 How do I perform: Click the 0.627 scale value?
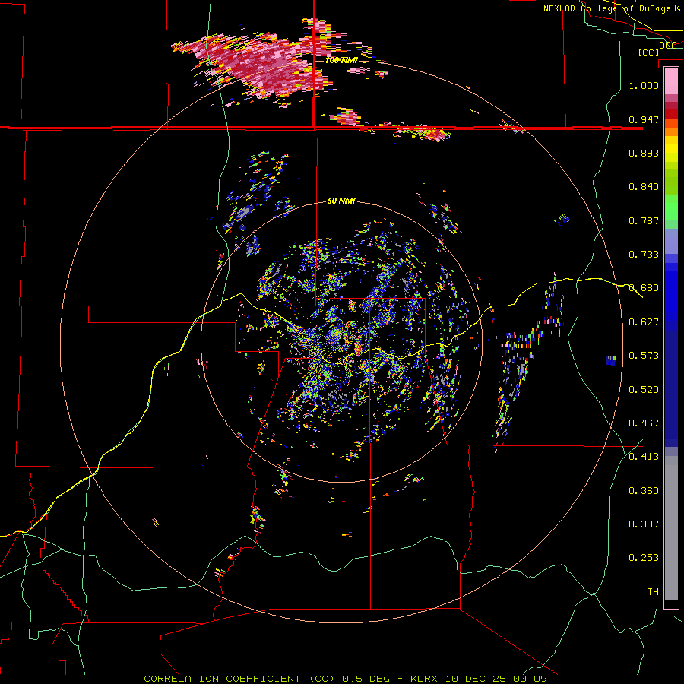pos(644,322)
